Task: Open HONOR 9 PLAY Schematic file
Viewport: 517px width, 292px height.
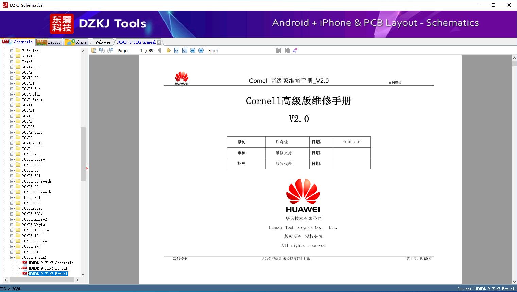Action: 51,263
